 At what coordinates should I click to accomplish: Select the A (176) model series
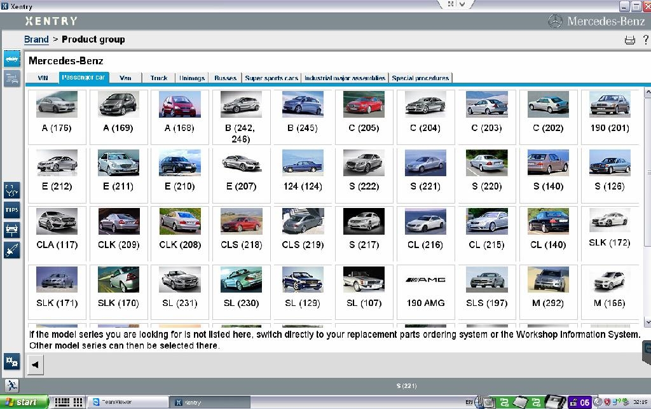[x=57, y=117]
